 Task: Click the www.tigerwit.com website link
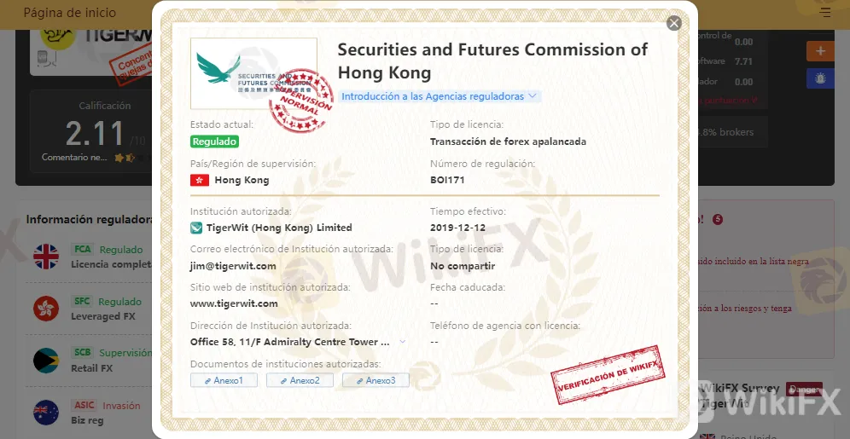pyautogui.click(x=234, y=303)
